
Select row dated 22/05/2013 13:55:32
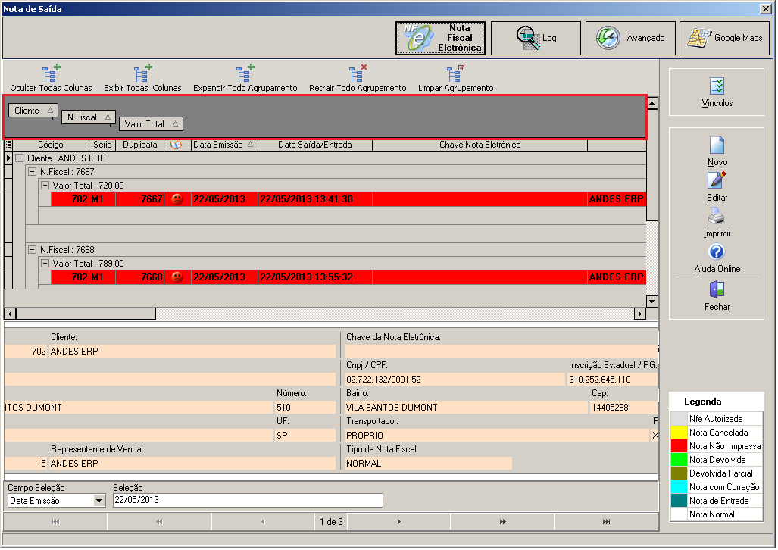click(348, 277)
